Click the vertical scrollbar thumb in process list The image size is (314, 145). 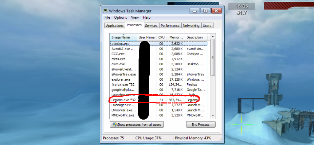[213, 57]
